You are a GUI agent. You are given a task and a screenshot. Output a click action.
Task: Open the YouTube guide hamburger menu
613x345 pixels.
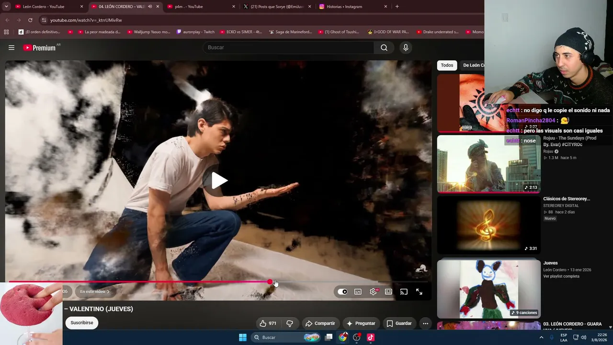[x=11, y=47]
